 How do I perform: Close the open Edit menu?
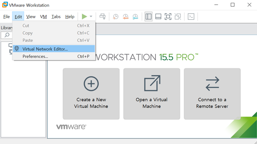pyautogui.click(x=18, y=16)
